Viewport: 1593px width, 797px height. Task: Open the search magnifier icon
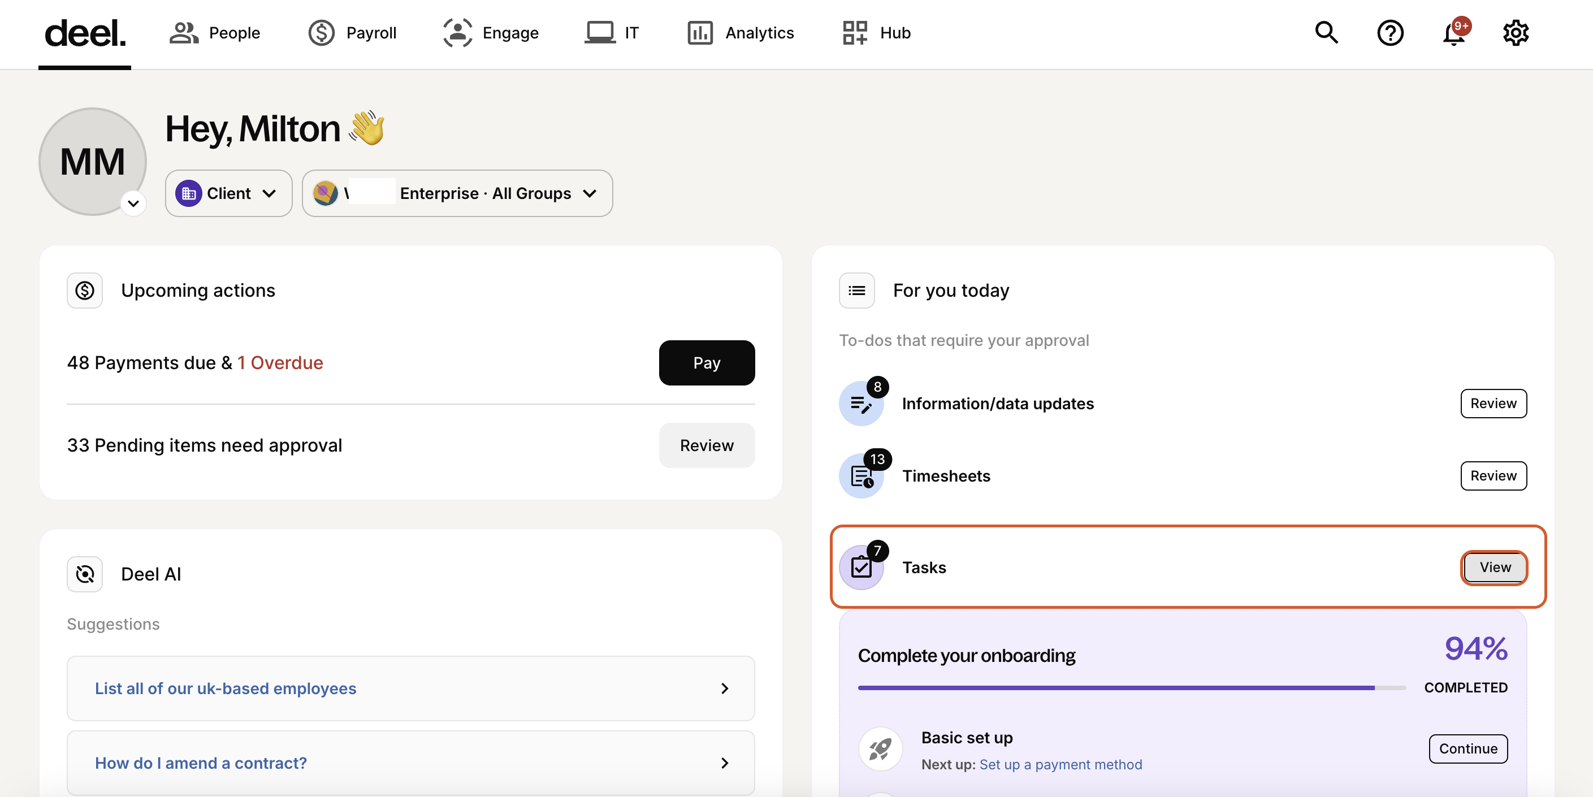point(1327,33)
